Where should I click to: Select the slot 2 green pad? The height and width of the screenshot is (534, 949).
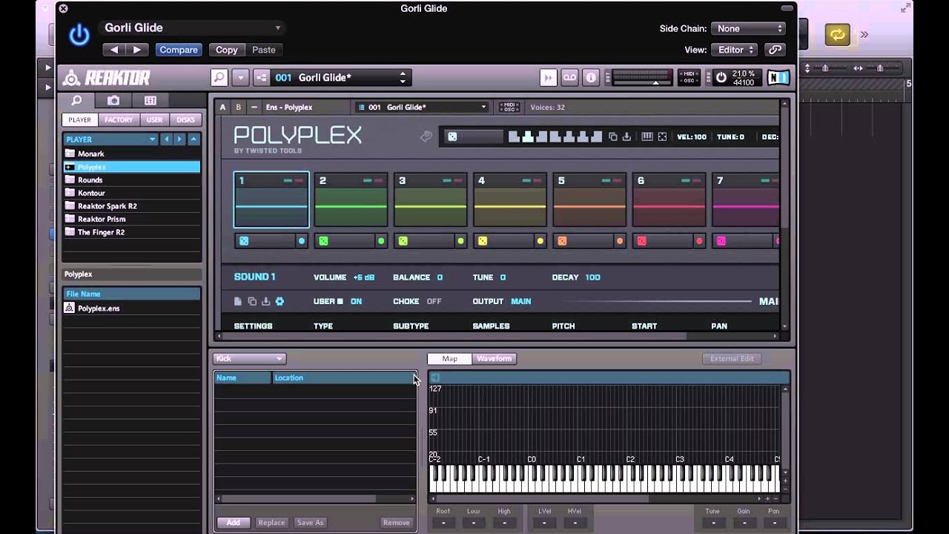tap(351, 200)
